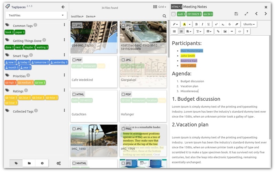Image resolution: width=275 pixels, height=172 pixels.
Task: Select the MHTML file checkbox
Action: (74, 163)
